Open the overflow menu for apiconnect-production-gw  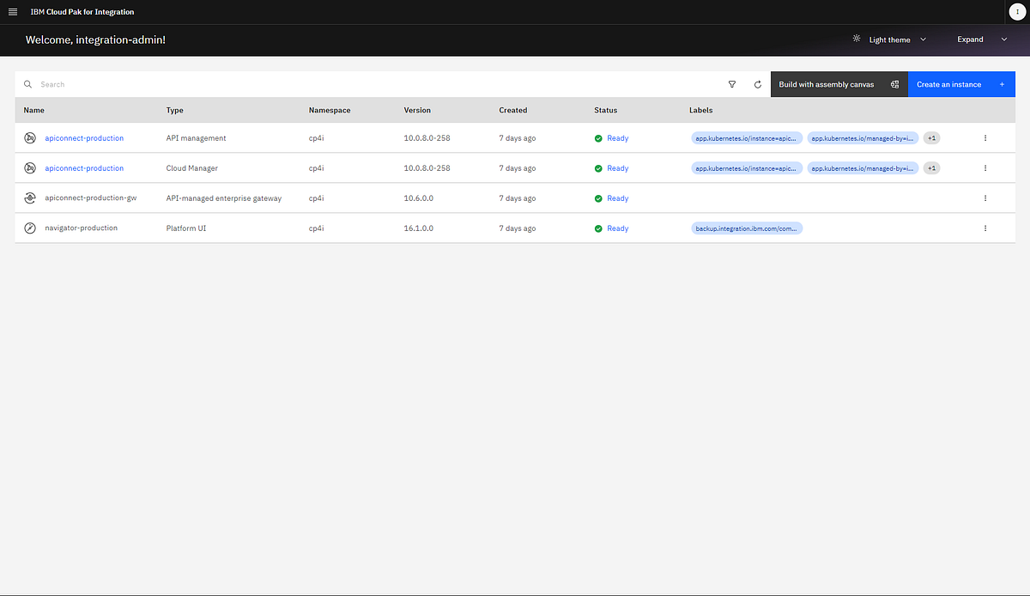(985, 198)
